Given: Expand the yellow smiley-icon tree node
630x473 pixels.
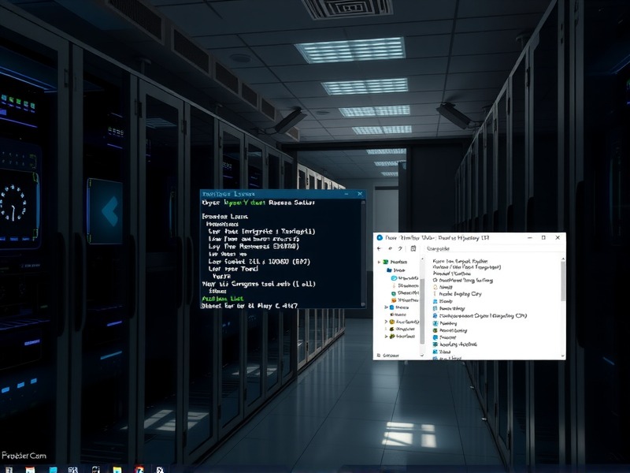Looking at the screenshot, I should coord(386,322).
